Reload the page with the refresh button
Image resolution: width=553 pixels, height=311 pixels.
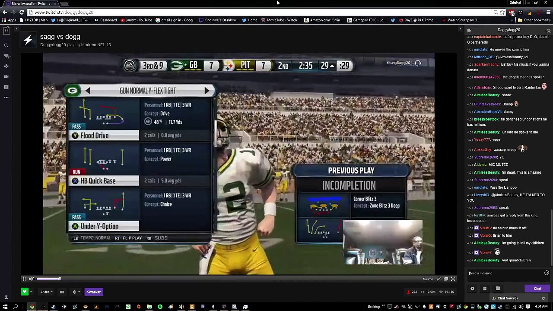22,12
